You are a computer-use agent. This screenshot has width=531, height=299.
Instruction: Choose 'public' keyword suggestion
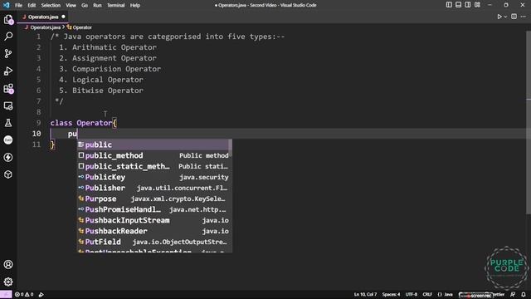click(153, 145)
